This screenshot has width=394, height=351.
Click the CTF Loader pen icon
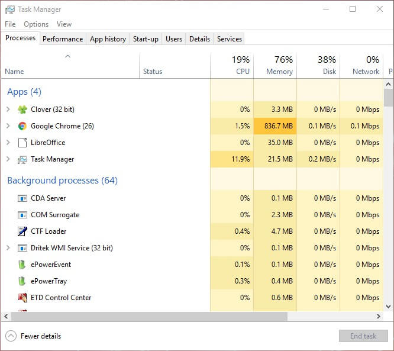[22, 231]
